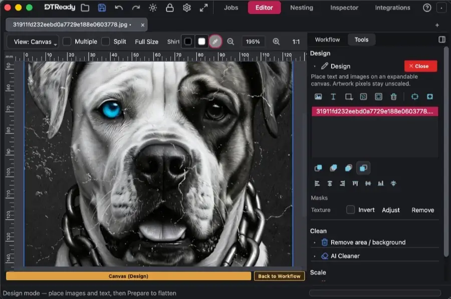Viewport: 451px width, 299px height.
Task: Click the teal filled square icon
Action: [430, 97]
